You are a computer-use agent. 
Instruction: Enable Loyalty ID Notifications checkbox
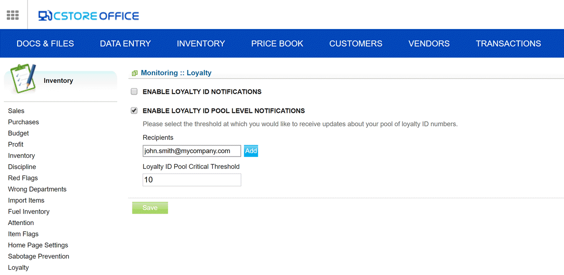pyautogui.click(x=134, y=92)
